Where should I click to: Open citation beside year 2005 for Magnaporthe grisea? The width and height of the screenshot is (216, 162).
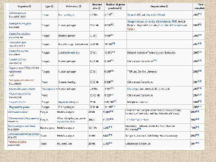(x=200, y=106)
